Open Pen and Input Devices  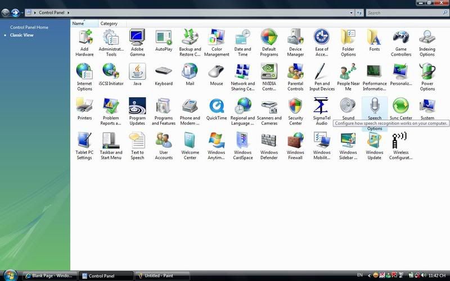(322, 77)
